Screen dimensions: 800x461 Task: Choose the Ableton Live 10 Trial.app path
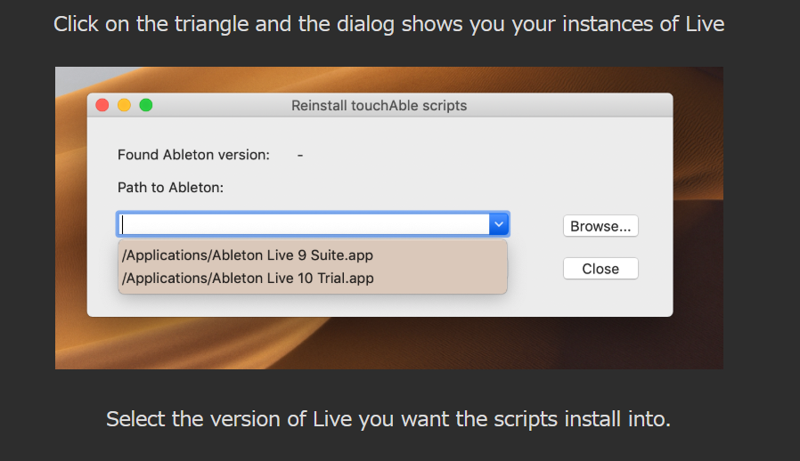pos(248,278)
